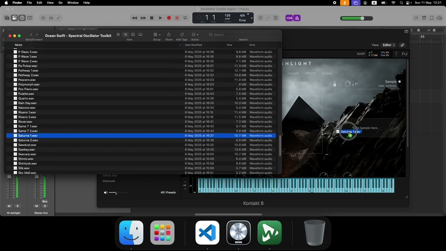Open the Kontakt SHOP link
The width and height of the screenshot is (446, 251).
point(361,54)
